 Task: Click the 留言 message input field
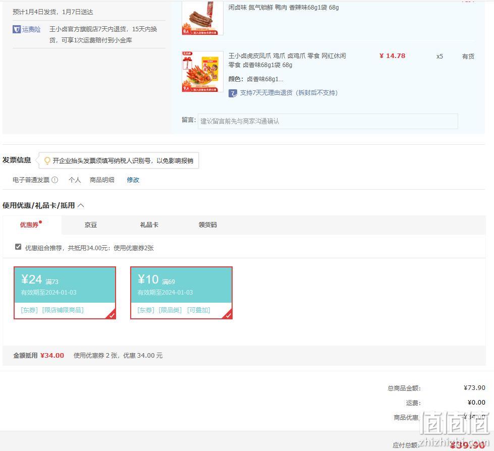click(327, 121)
